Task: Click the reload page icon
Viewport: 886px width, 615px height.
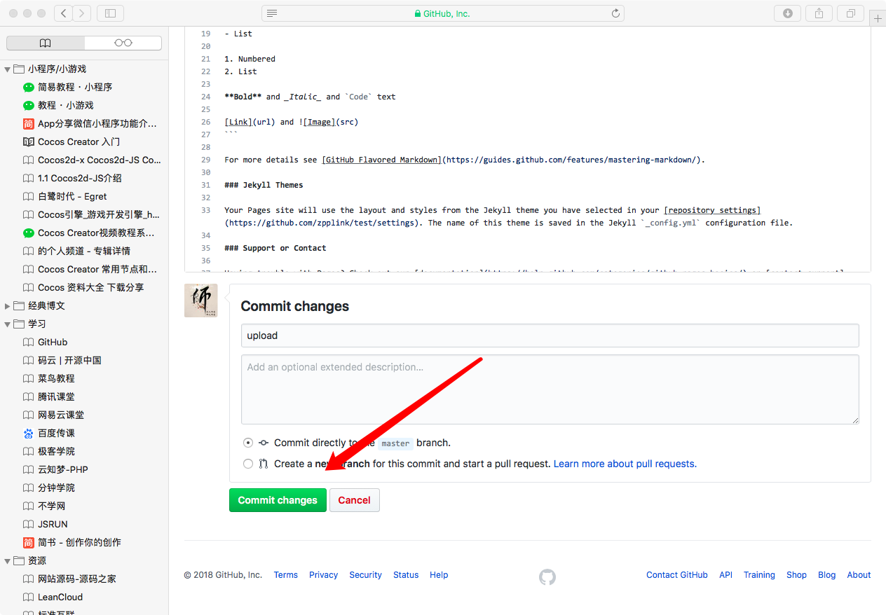Action: point(615,13)
